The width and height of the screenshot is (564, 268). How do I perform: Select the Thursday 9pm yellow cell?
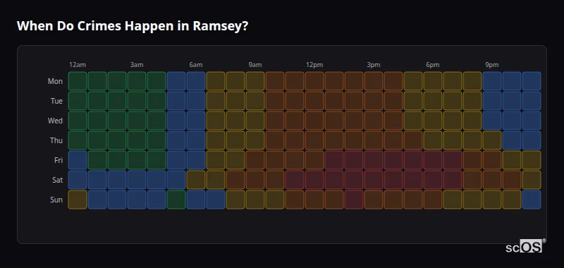492,140
